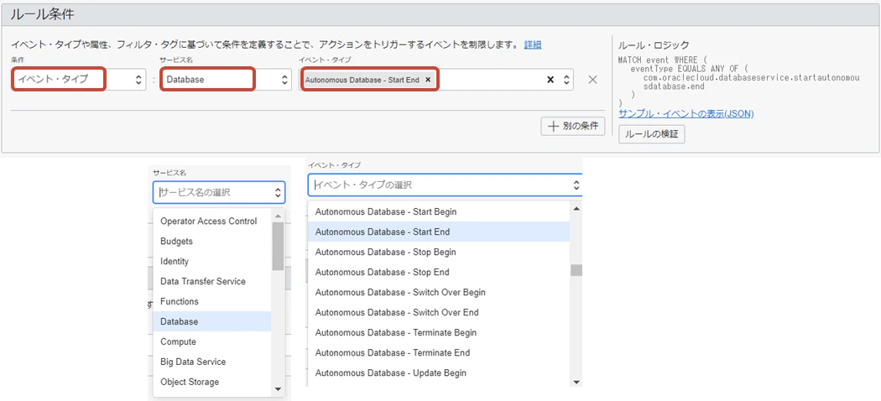Select Identity in the service list

[212, 262]
